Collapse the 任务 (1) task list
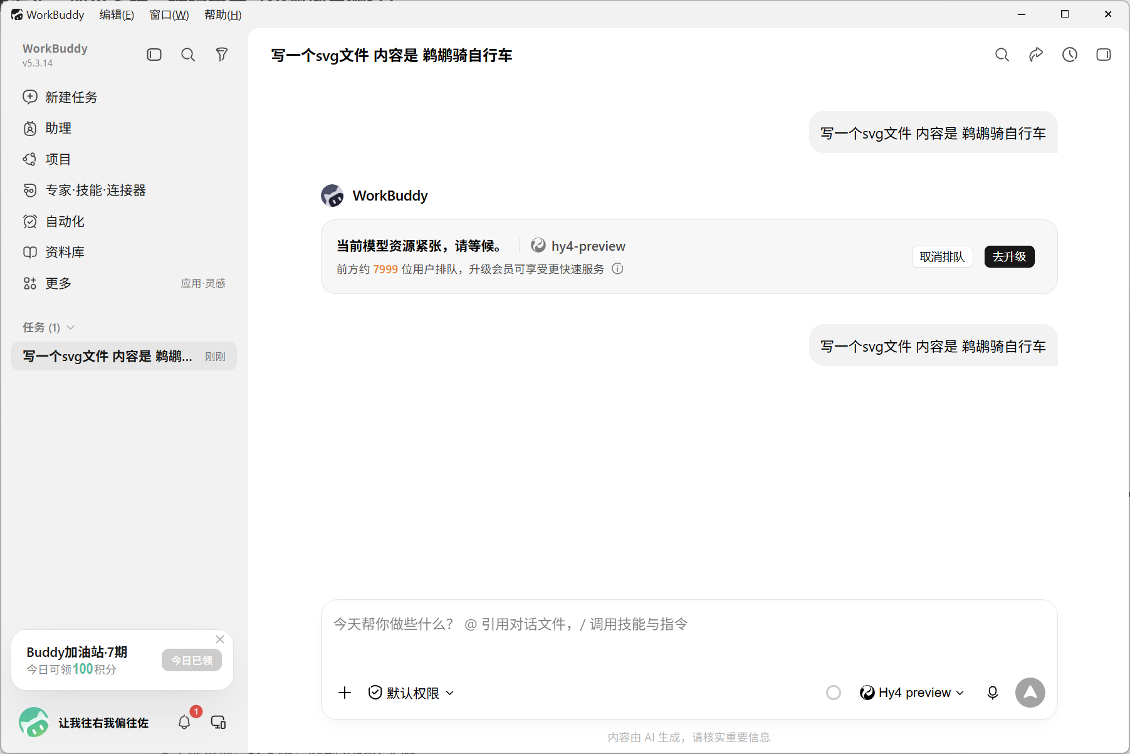The width and height of the screenshot is (1130, 754). point(49,328)
